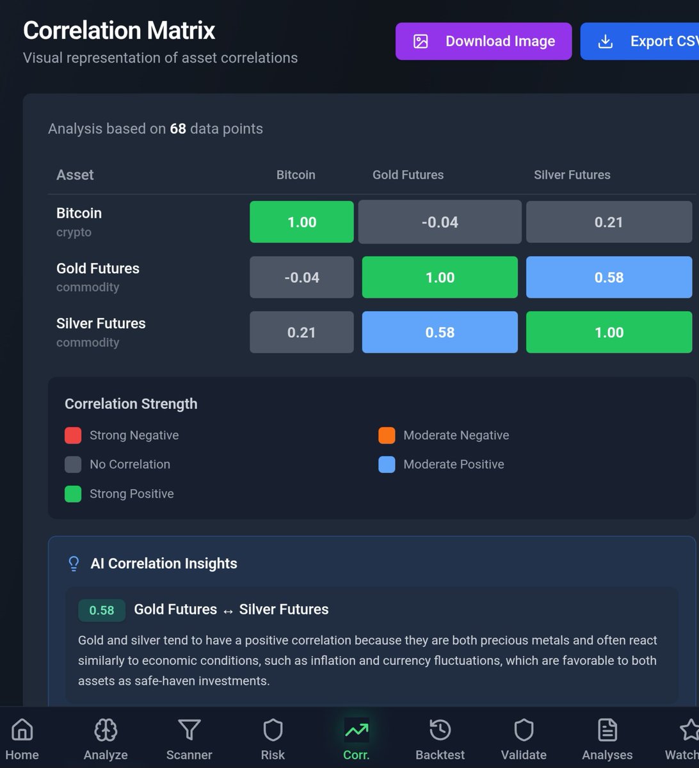699x768 pixels.
Task: Click the green Corr. chart icon
Action: point(356,729)
